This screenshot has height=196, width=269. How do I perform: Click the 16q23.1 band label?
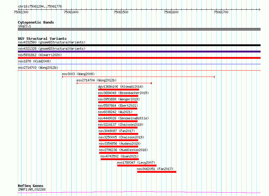click(x=24, y=26)
